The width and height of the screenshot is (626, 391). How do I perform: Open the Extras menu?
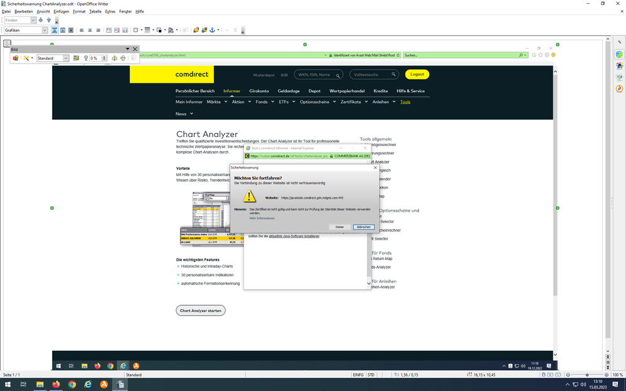[110, 11]
